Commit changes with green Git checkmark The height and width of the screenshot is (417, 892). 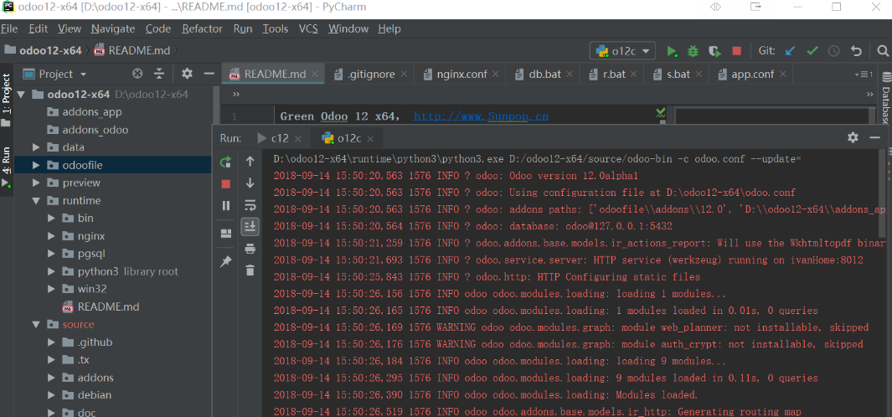812,51
